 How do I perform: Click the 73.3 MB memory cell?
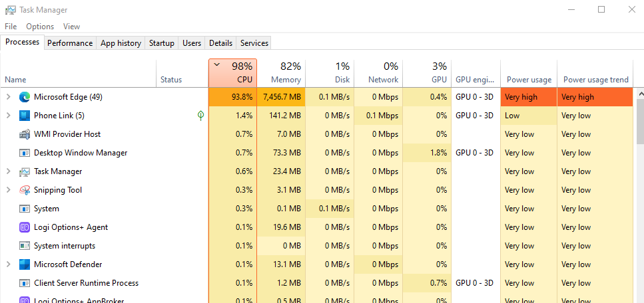(x=281, y=153)
